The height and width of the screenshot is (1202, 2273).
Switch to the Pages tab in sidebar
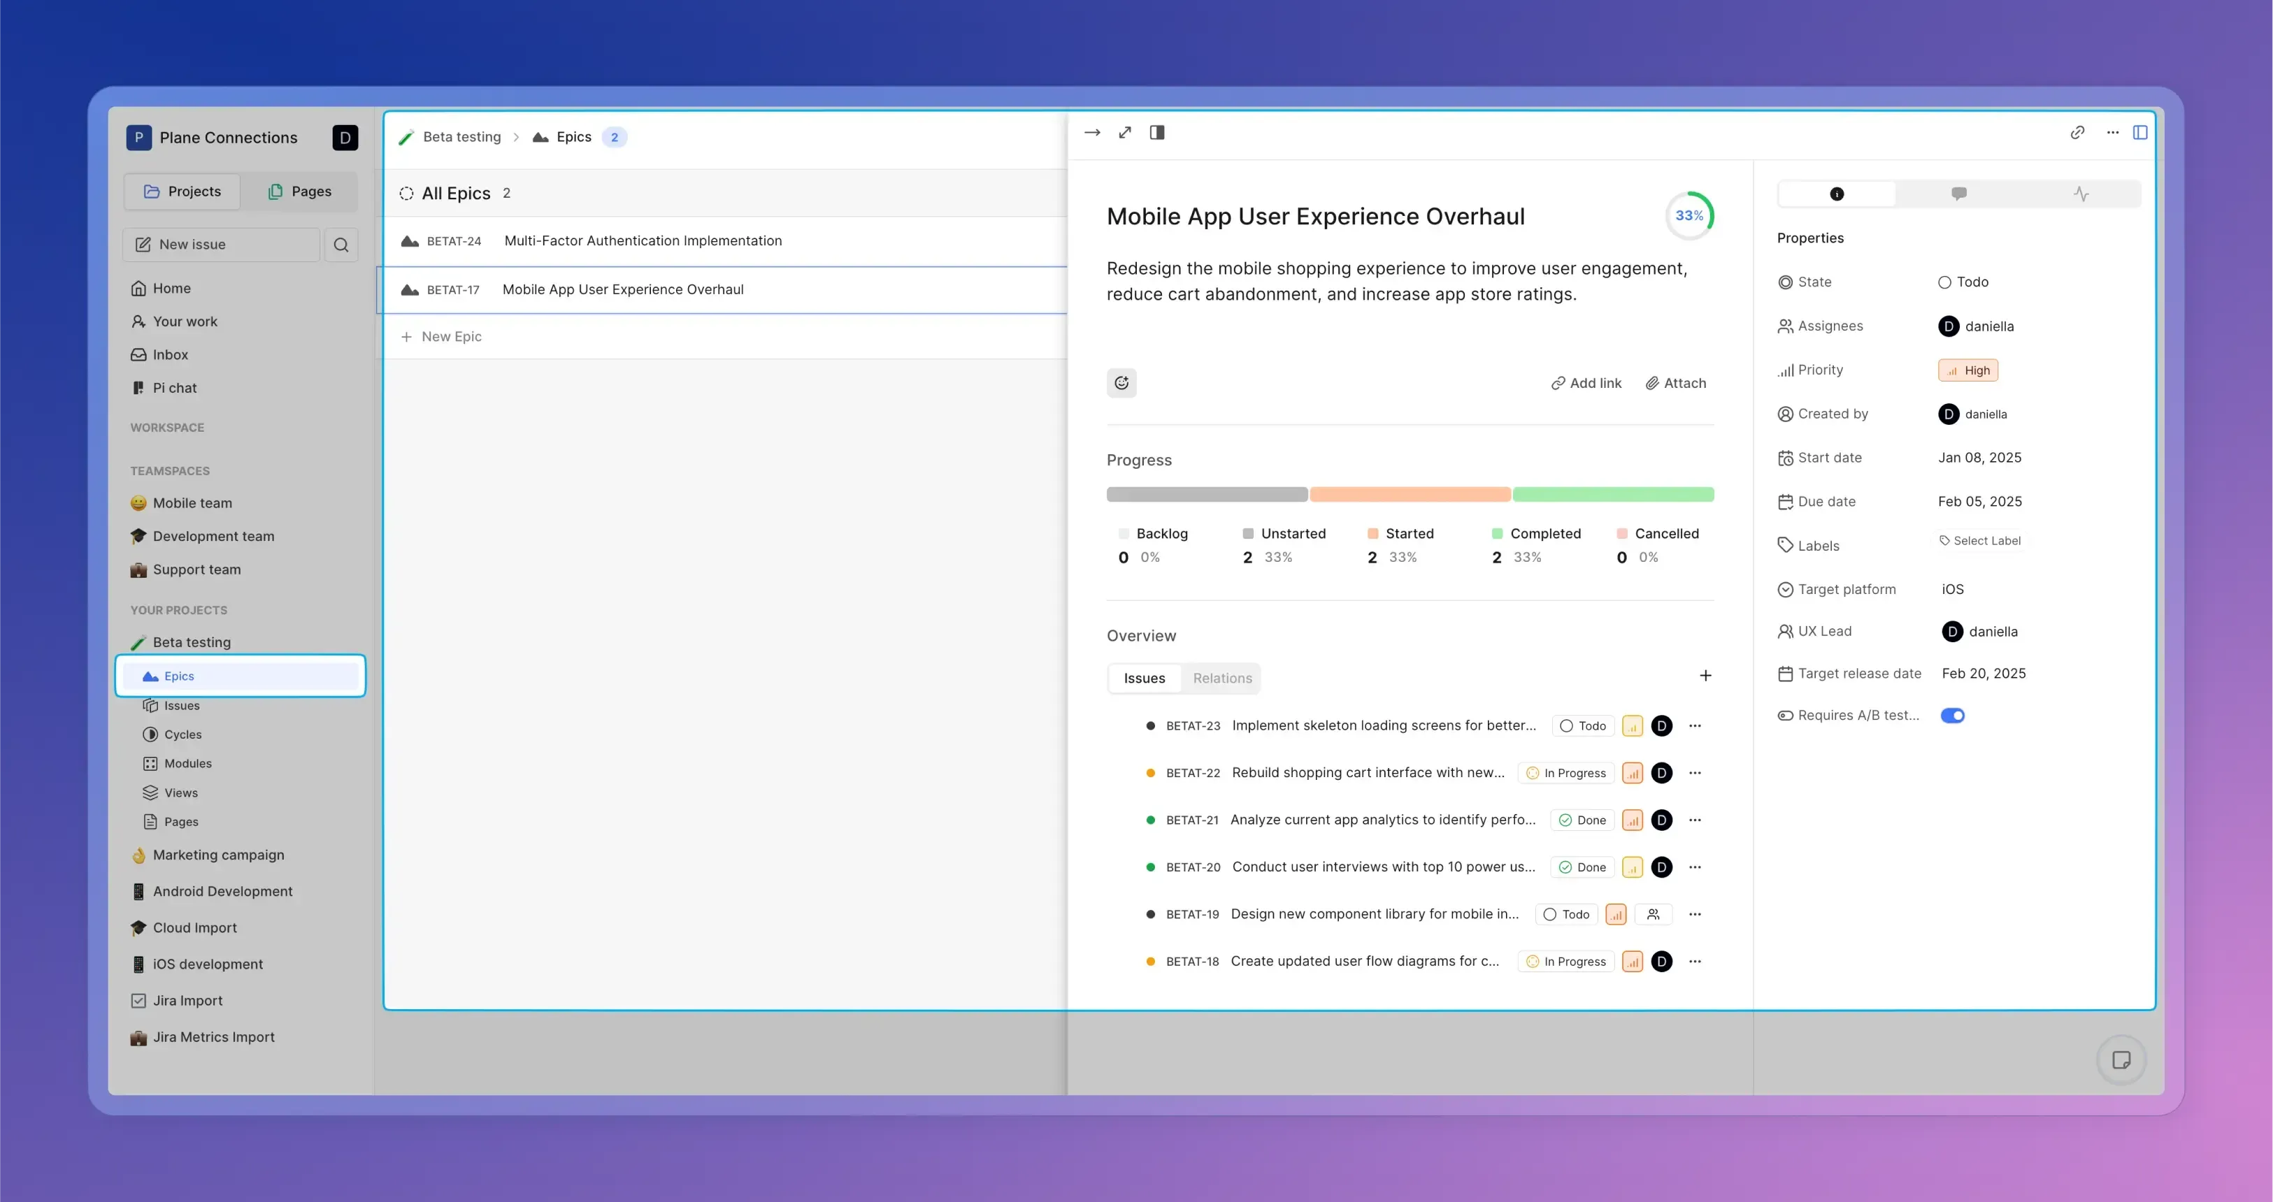pos(300,191)
